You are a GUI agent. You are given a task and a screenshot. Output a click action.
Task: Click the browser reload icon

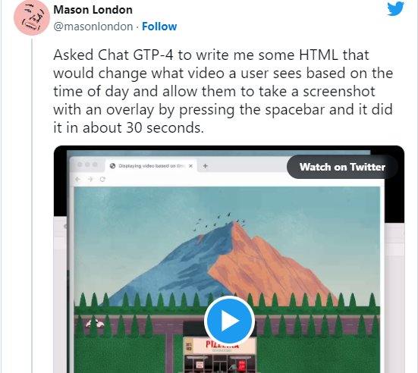click(x=102, y=179)
